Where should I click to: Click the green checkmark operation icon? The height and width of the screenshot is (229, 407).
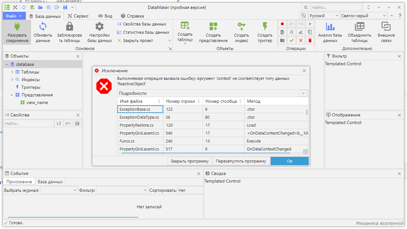(x=292, y=40)
